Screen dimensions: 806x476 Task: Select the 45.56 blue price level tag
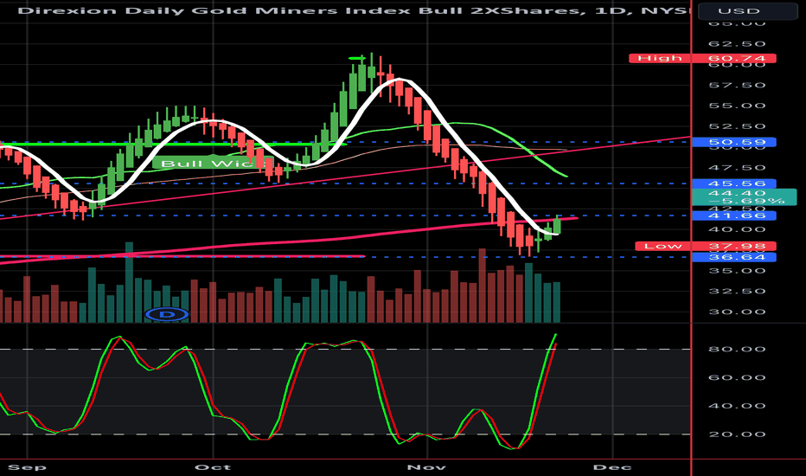pos(734,183)
